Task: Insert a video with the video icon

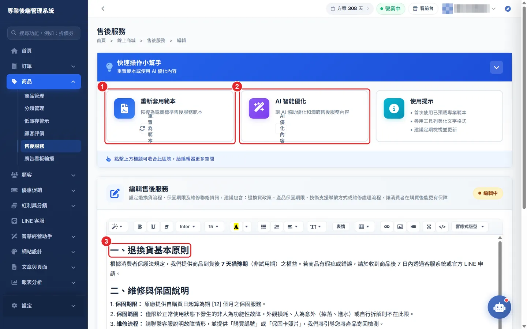Action: coord(413,227)
